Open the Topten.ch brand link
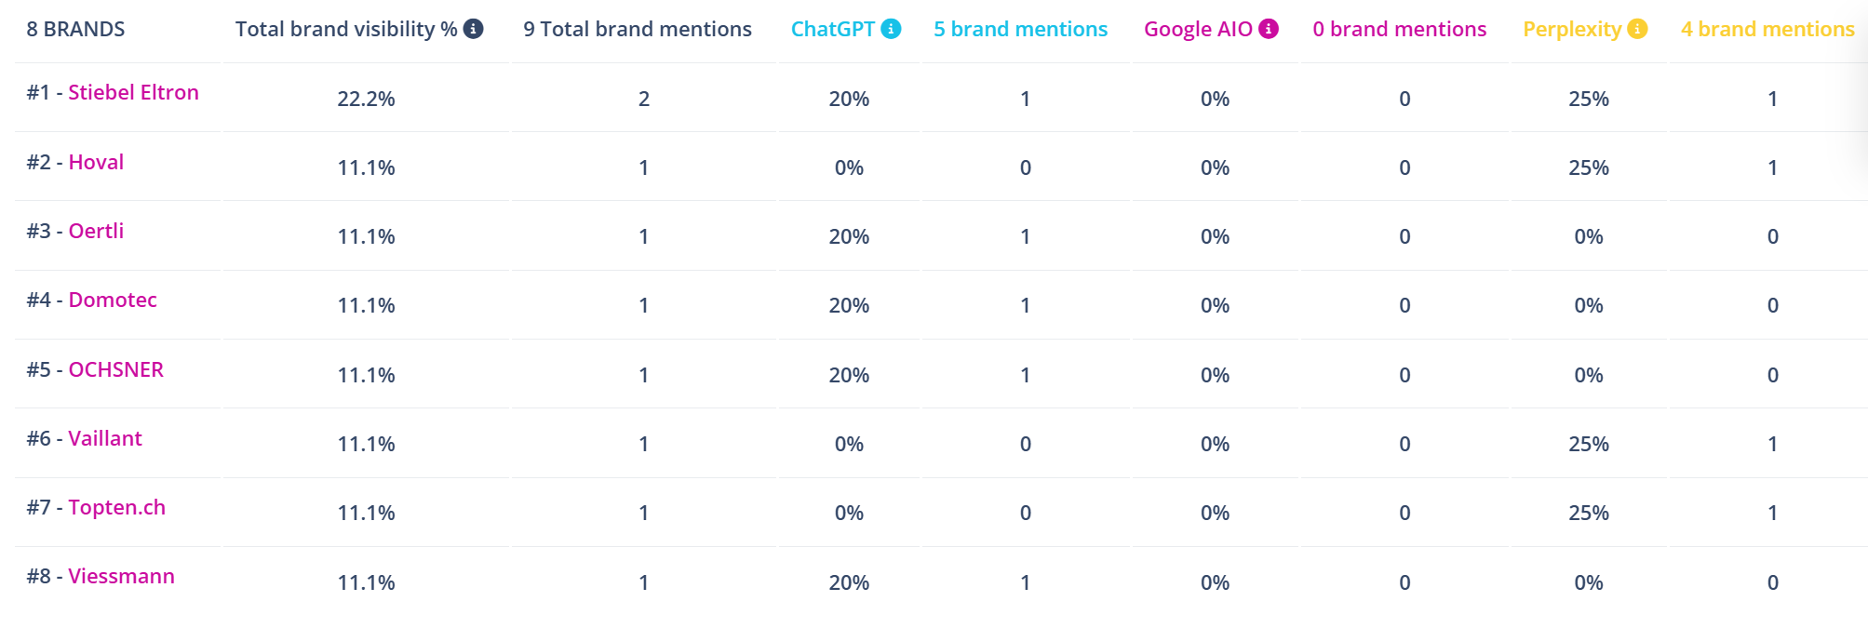 116,507
